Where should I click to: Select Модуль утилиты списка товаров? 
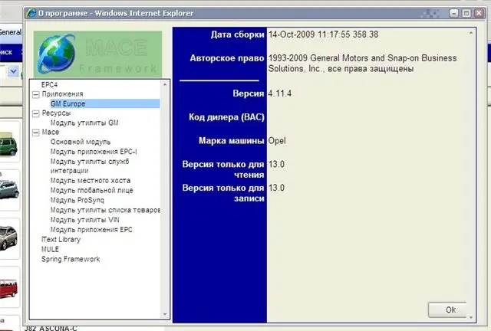[105, 210]
